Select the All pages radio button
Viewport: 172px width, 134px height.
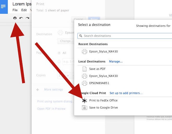pos(59,53)
